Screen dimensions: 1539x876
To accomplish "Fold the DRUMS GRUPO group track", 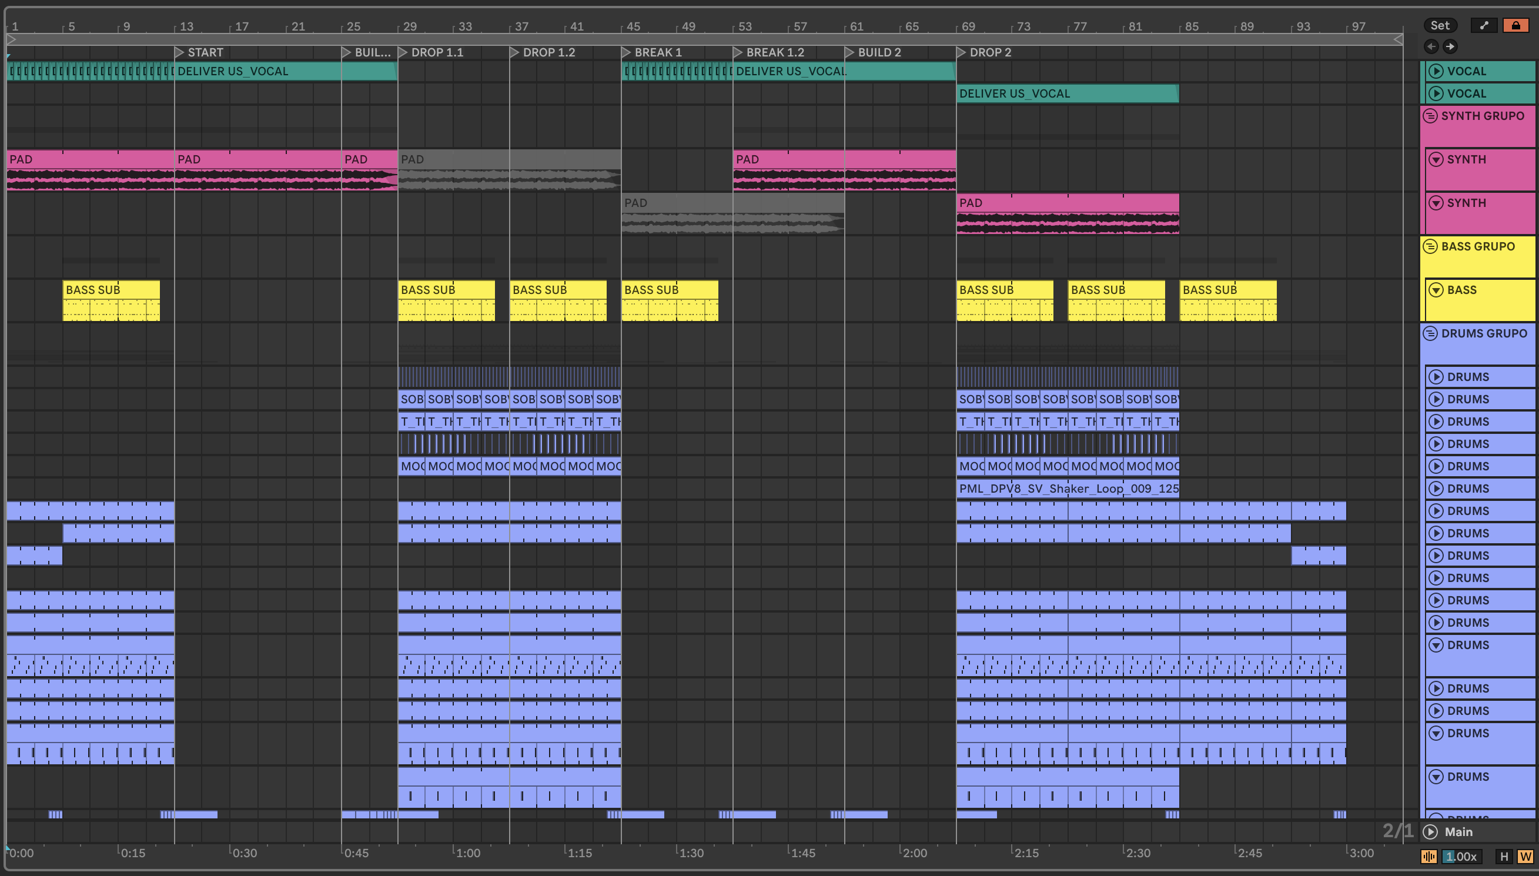I will (1430, 333).
